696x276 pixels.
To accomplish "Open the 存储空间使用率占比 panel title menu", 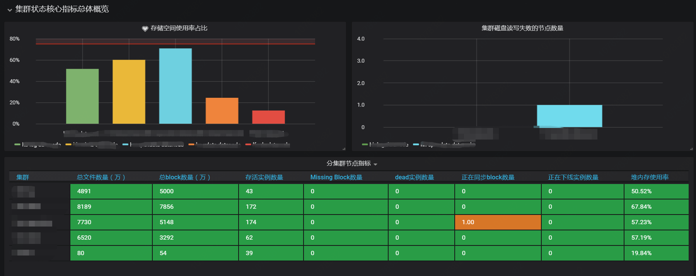I will (x=179, y=28).
